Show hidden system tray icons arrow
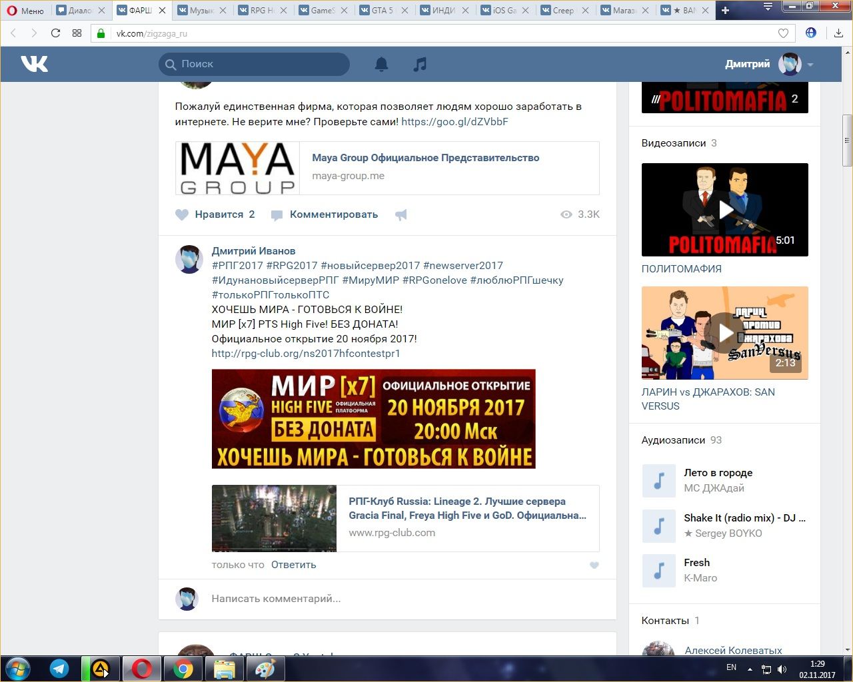This screenshot has height=682, width=853. point(750,669)
